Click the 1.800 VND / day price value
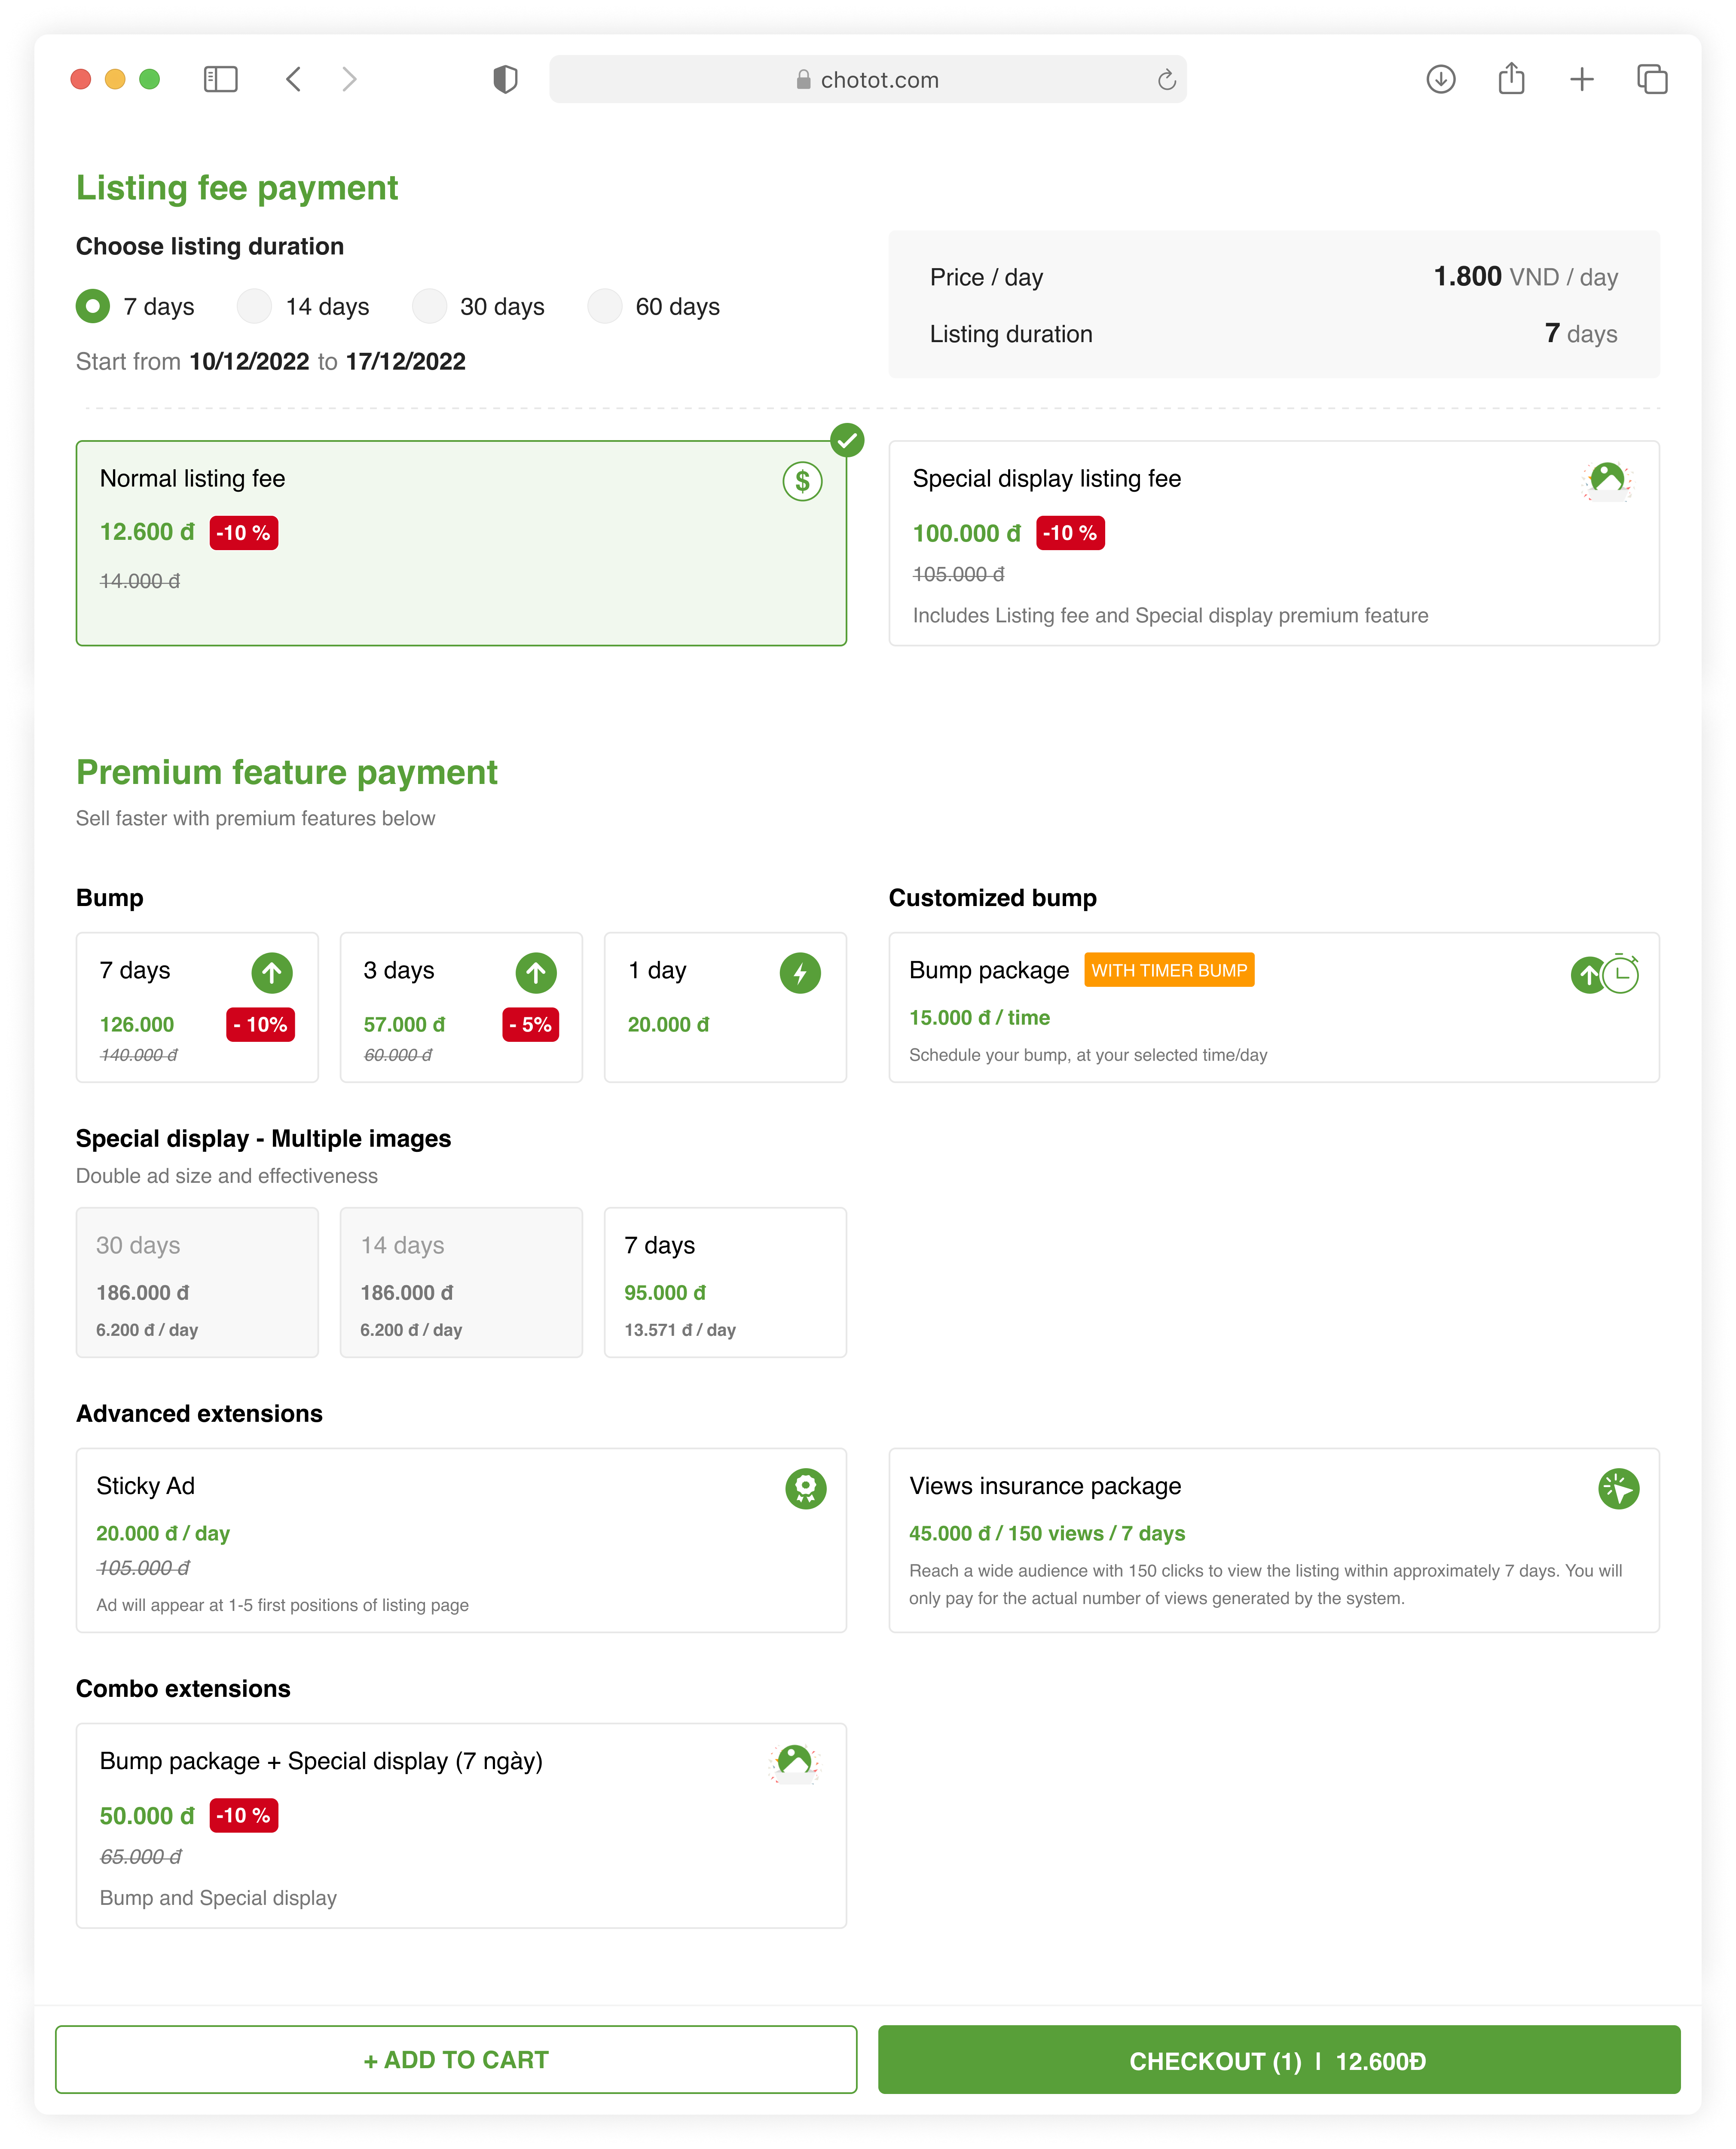 (x=1526, y=277)
